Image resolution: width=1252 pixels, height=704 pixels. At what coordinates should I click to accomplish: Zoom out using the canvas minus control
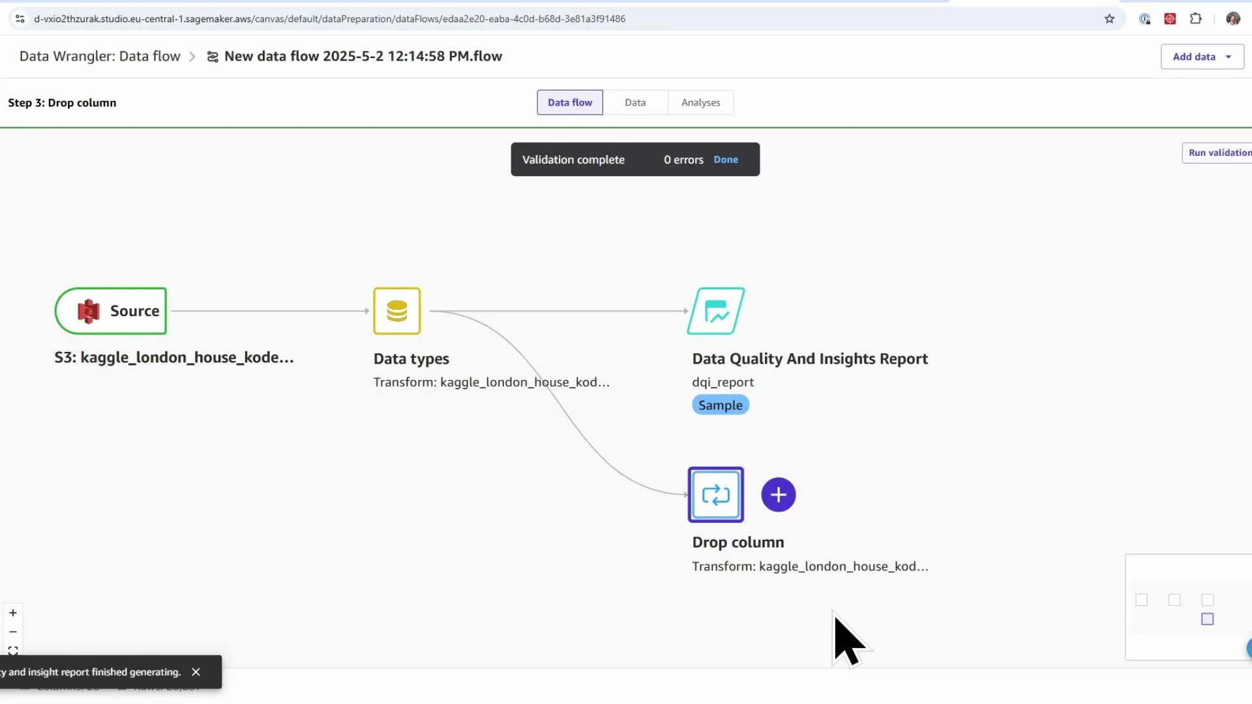pyautogui.click(x=12, y=632)
